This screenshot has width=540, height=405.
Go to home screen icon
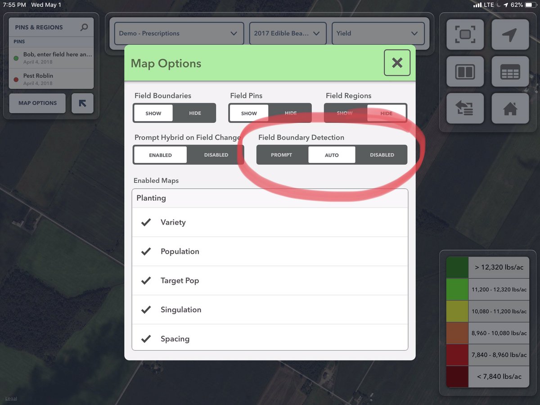click(x=510, y=108)
